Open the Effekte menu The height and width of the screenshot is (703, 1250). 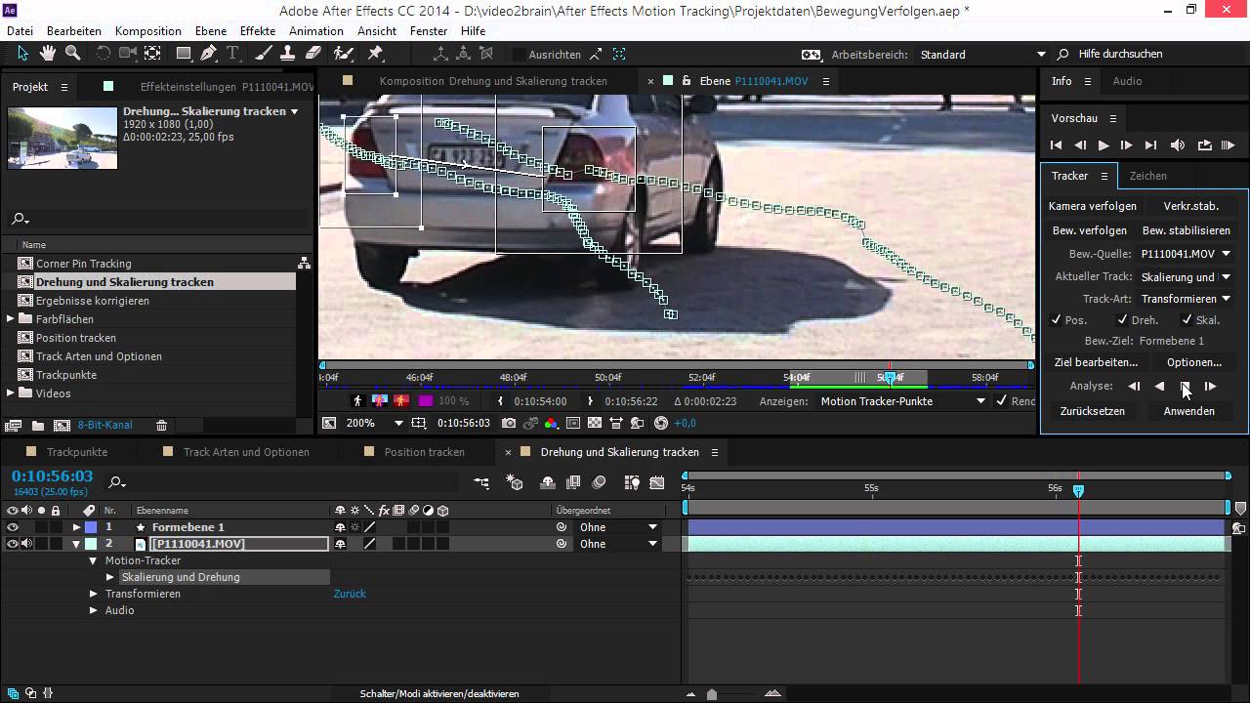pyautogui.click(x=258, y=31)
